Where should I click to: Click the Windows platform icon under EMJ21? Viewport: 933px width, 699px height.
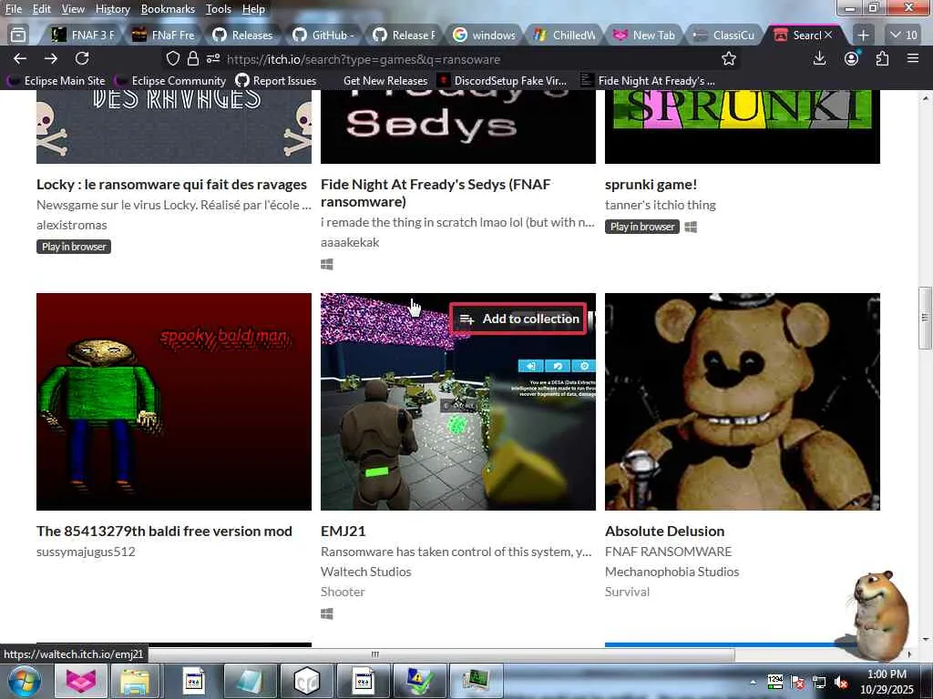(327, 613)
